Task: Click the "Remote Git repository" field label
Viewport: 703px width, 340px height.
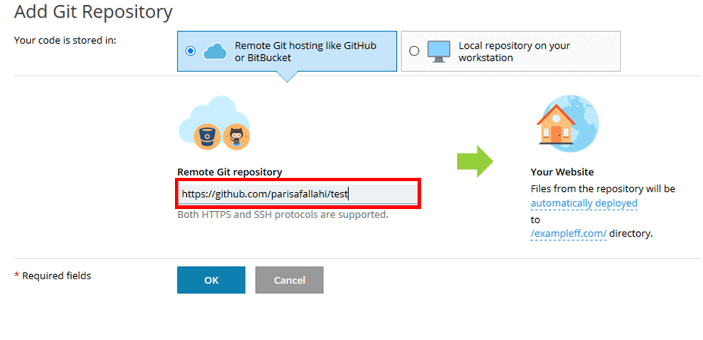Action: point(229,172)
